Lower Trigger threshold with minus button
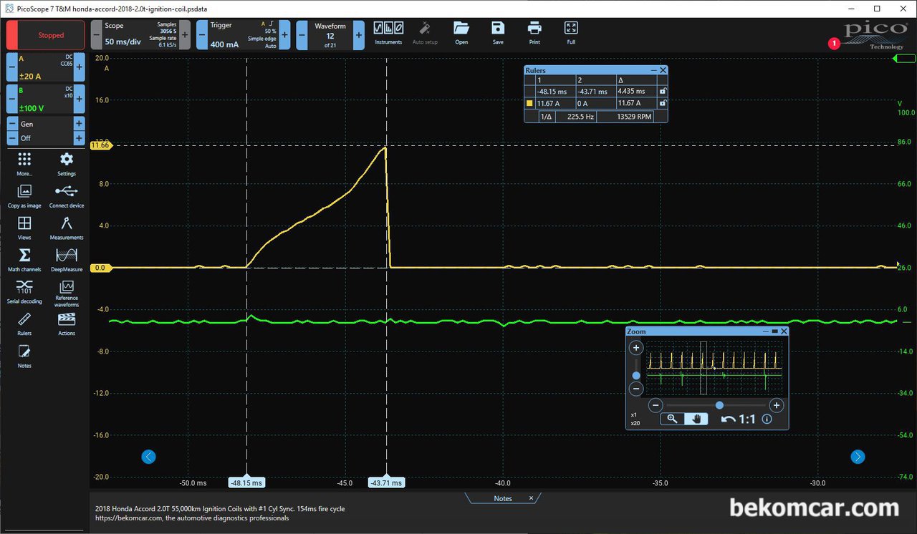The width and height of the screenshot is (917, 534). tap(202, 35)
